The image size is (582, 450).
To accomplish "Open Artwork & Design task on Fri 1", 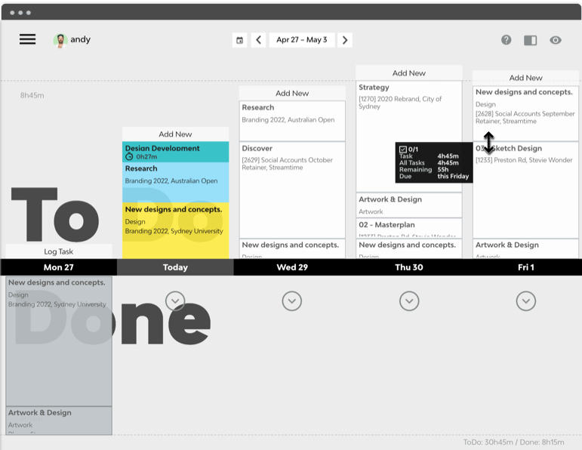I will click(525, 248).
